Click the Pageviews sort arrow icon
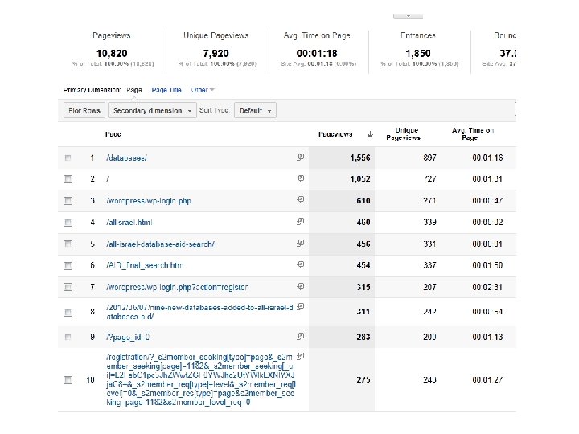Screen dimensions: 579x434 pyautogui.click(x=369, y=133)
